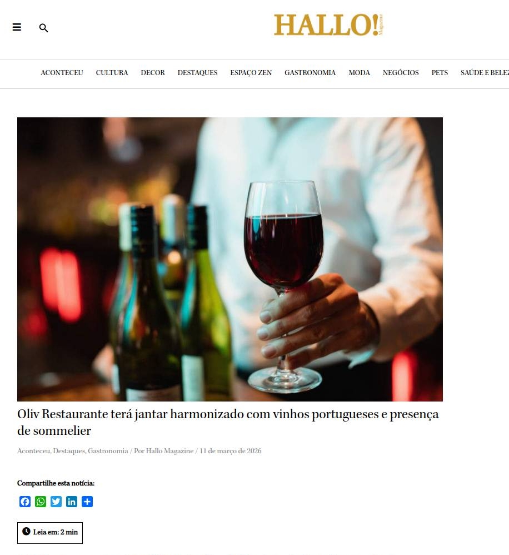Click the Hallo Magazine author link
Image resolution: width=509 pixels, height=555 pixels.
[170, 451]
